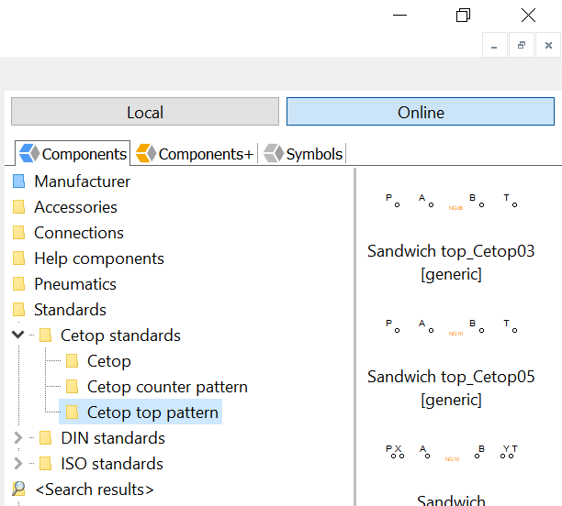The height and width of the screenshot is (506, 562).
Task: Minimize the main application window
Action: (x=399, y=15)
